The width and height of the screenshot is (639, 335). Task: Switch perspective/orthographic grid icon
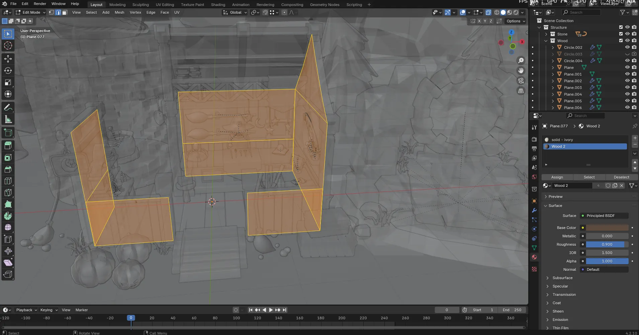click(x=521, y=91)
